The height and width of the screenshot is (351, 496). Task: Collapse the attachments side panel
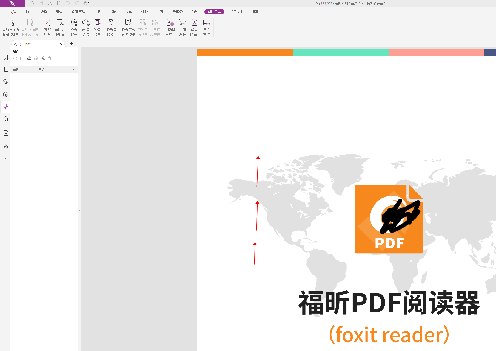[x=79, y=210]
